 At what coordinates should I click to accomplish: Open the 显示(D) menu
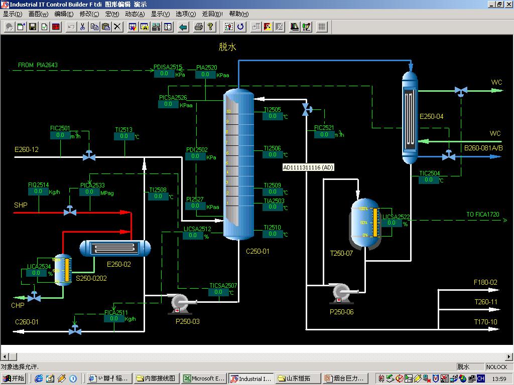click(13, 14)
